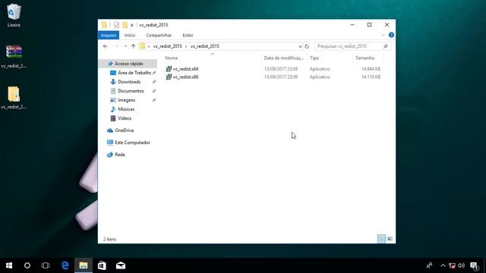Open Mail app from taskbar

click(x=121, y=265)
